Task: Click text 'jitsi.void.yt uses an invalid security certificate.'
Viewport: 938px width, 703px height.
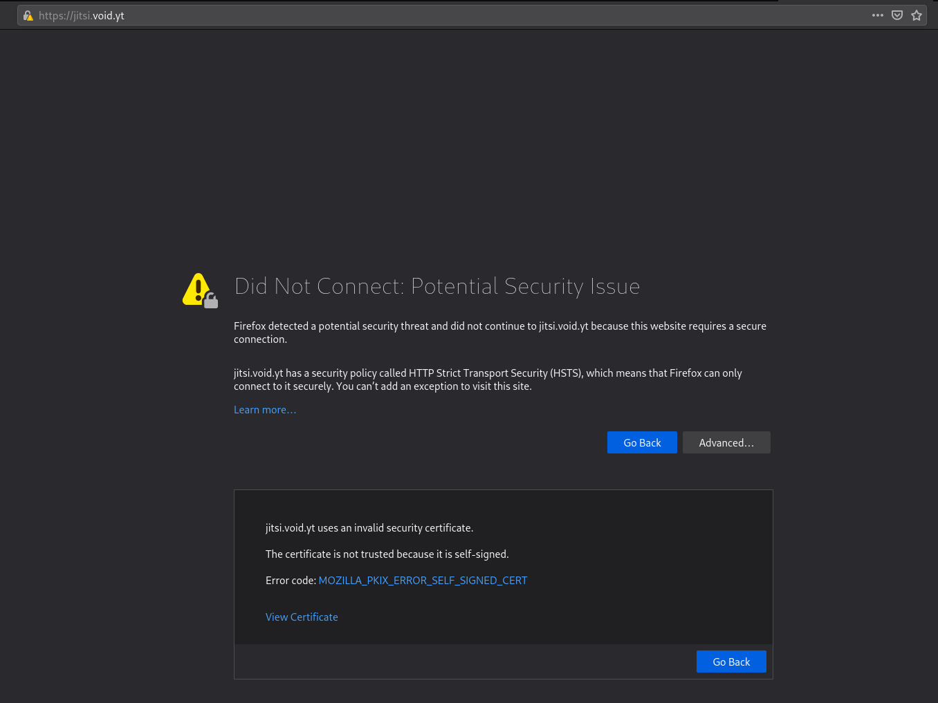Action: 369,528
